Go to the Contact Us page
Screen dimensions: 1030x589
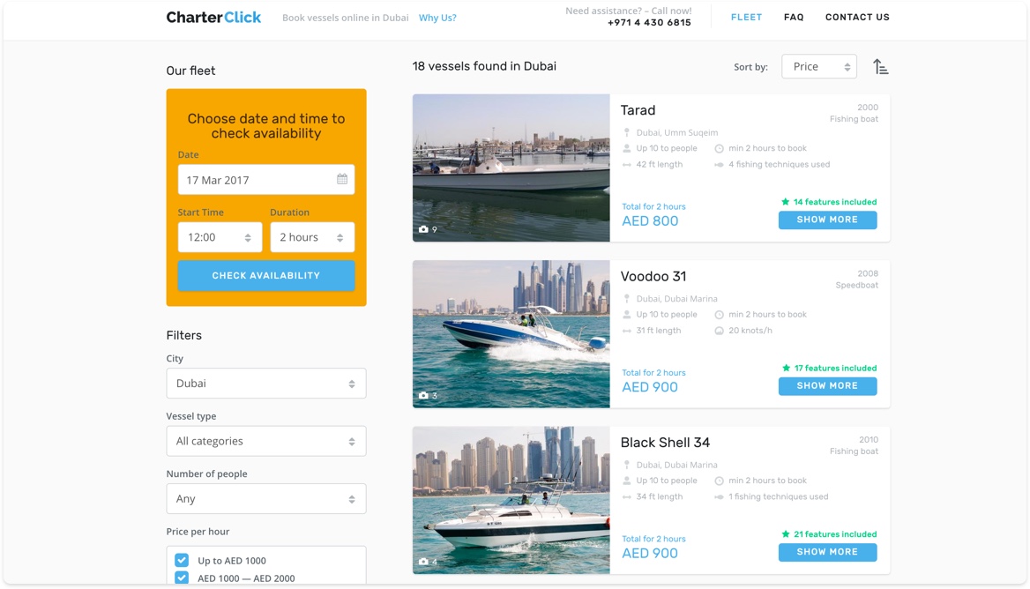pos(857,17)
